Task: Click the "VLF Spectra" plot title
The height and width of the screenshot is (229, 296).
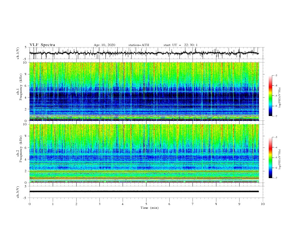Action: (x=42, y=45)
